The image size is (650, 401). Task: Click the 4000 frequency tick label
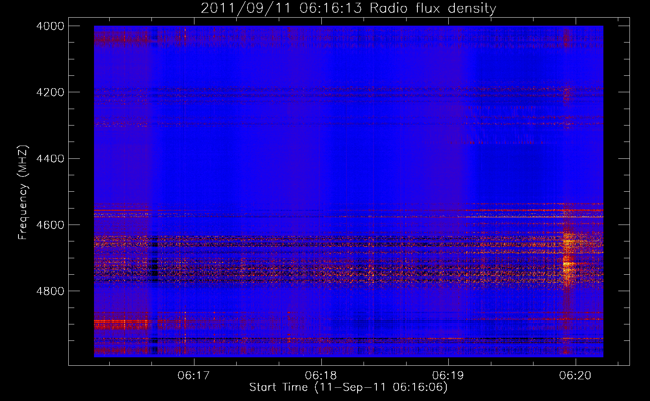pos(50,26)
